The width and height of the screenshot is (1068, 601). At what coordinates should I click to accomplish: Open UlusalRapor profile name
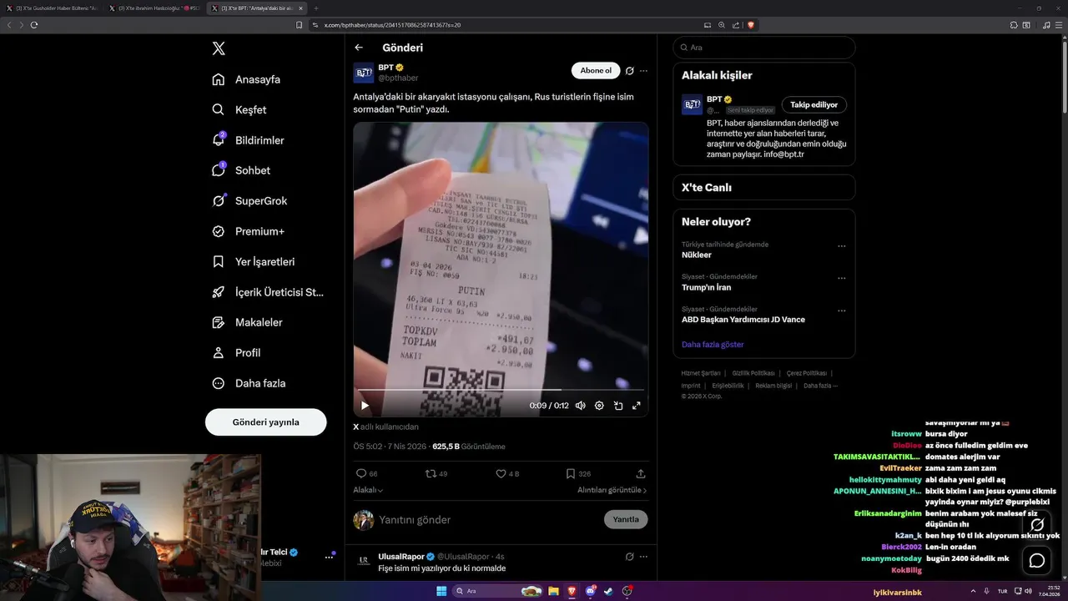click(401, 556)
